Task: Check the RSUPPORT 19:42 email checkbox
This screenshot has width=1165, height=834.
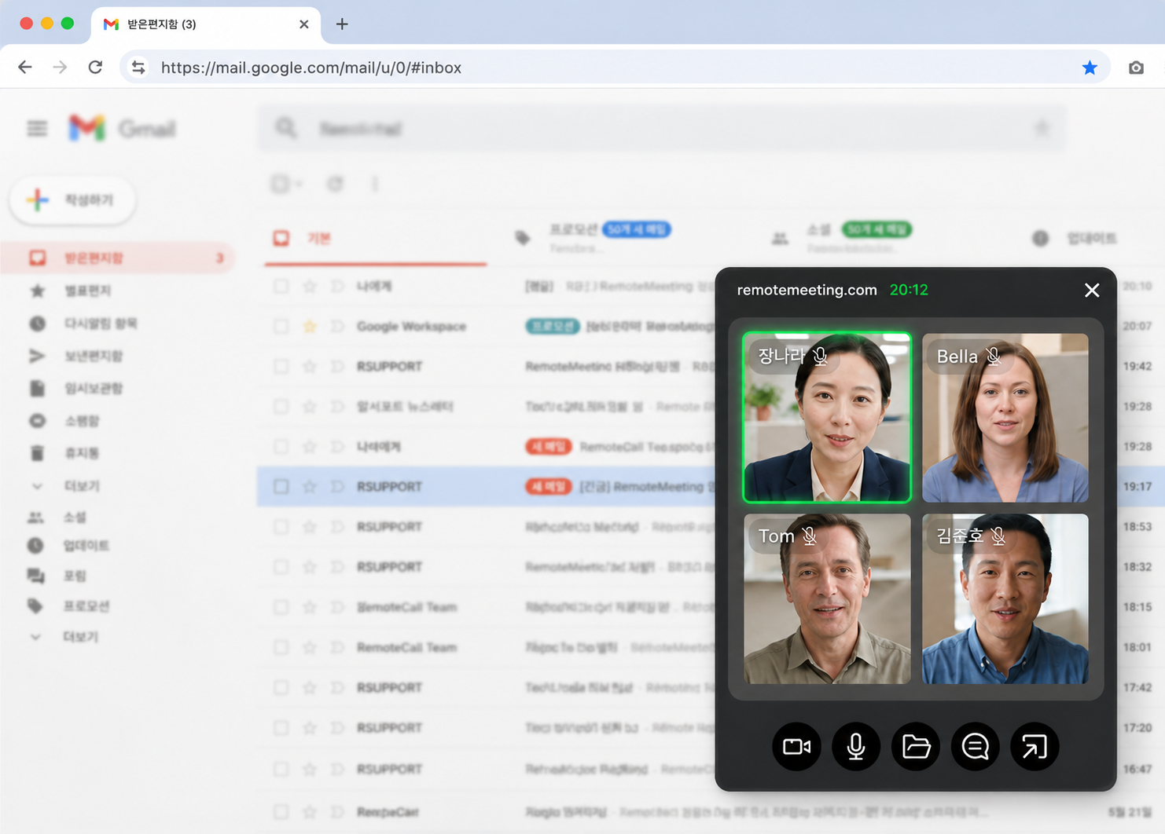Action: [x=281, y=366]
